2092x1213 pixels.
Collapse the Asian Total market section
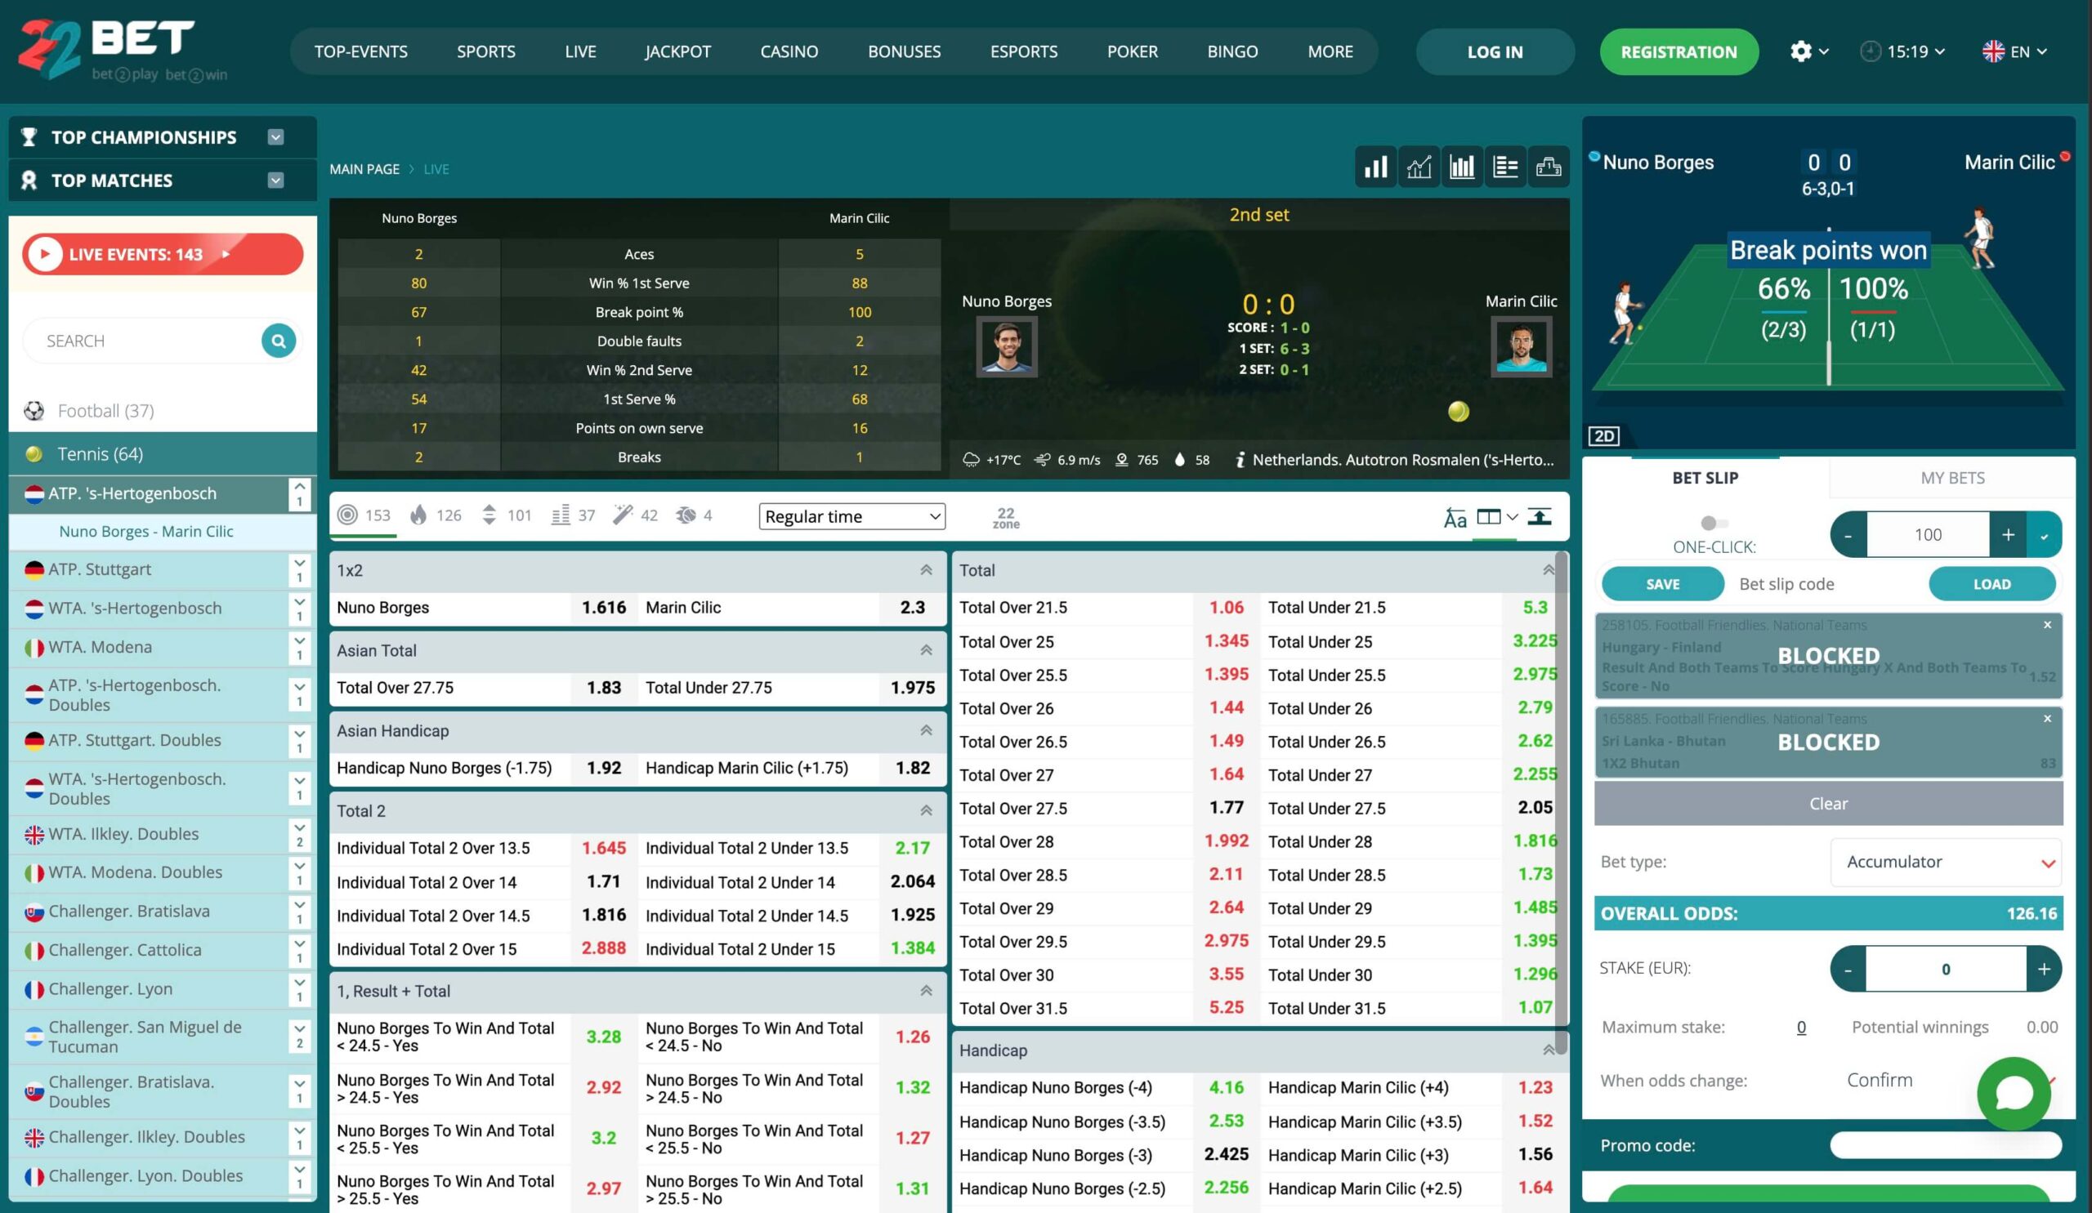coord(926,650)
